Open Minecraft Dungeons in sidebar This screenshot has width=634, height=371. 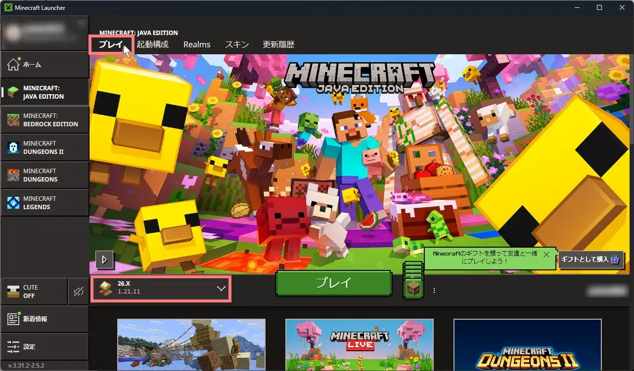tap(45, 175)
